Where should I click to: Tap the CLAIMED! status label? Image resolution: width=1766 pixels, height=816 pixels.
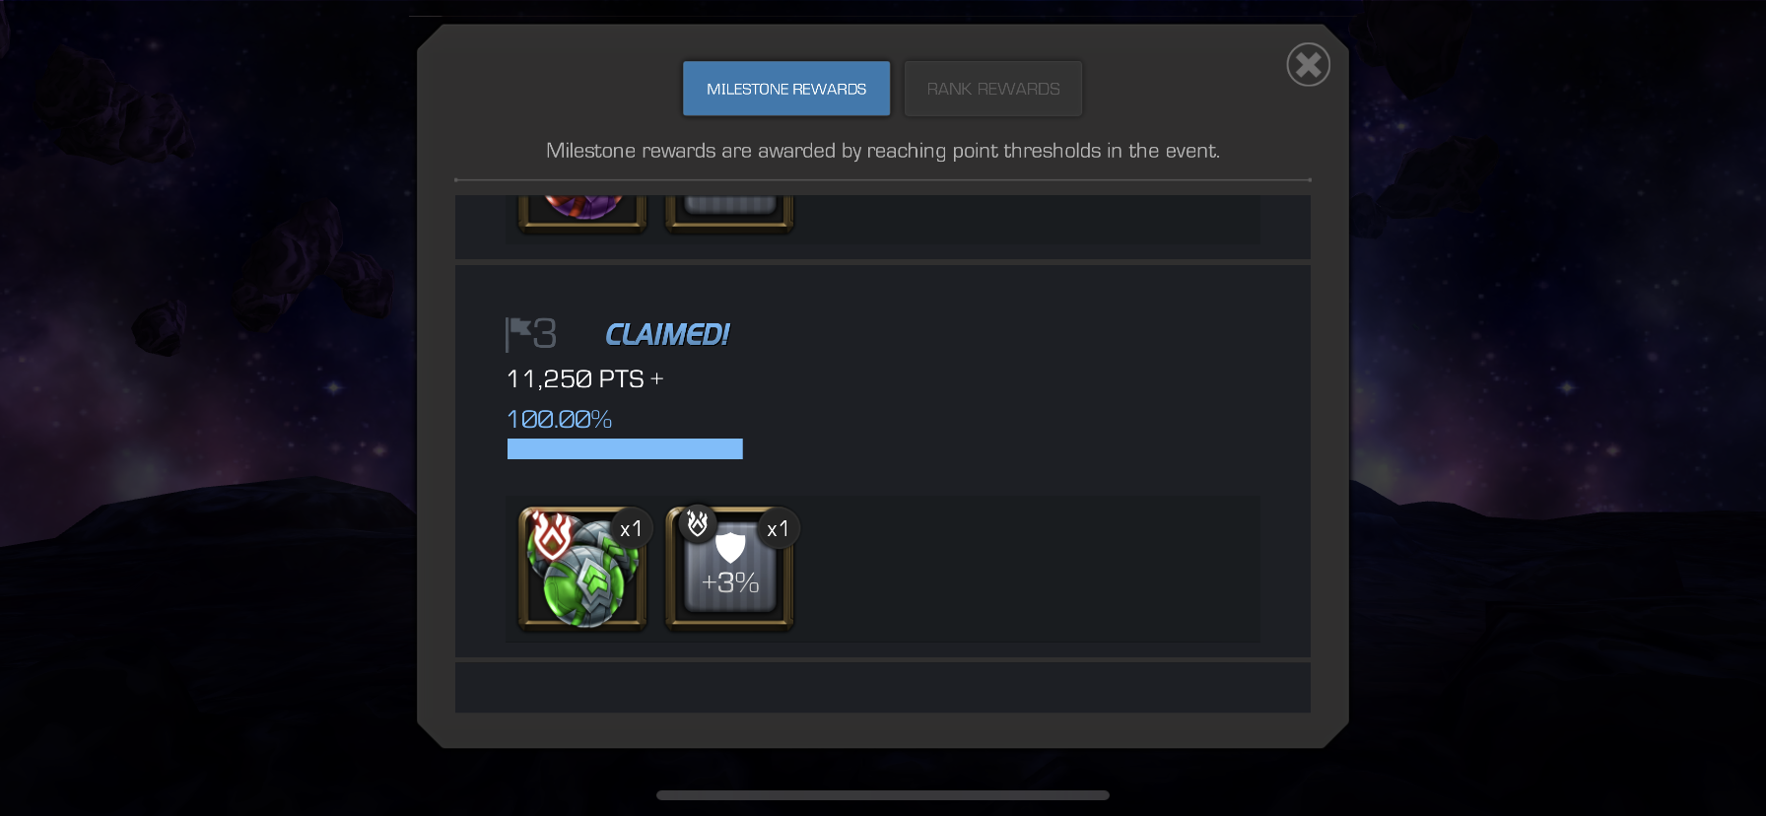pos(667,335)
